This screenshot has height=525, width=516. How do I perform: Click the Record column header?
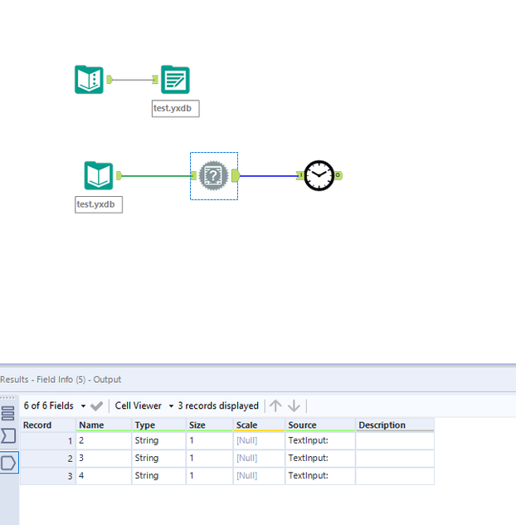48,424
